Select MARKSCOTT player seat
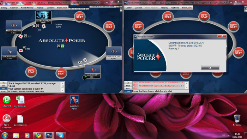Viewport: 247px width, 139px height. click(92, 72)
